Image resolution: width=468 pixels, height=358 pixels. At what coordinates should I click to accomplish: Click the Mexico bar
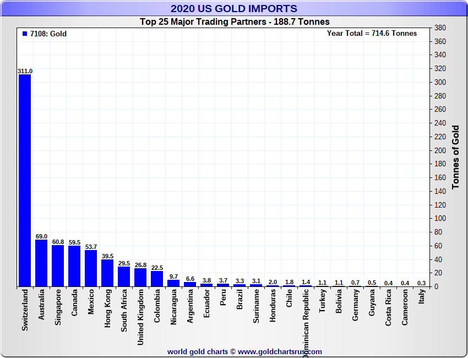click(x=91, y=268)
